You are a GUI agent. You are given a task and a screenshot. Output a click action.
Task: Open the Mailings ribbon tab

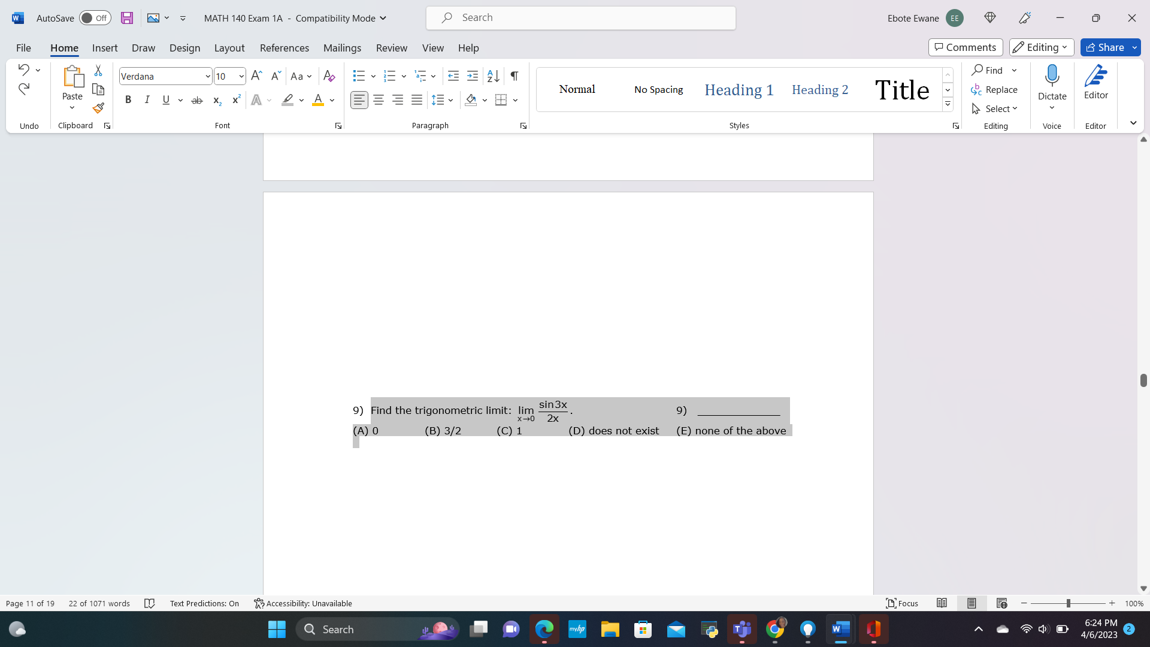tap(342, 48)
